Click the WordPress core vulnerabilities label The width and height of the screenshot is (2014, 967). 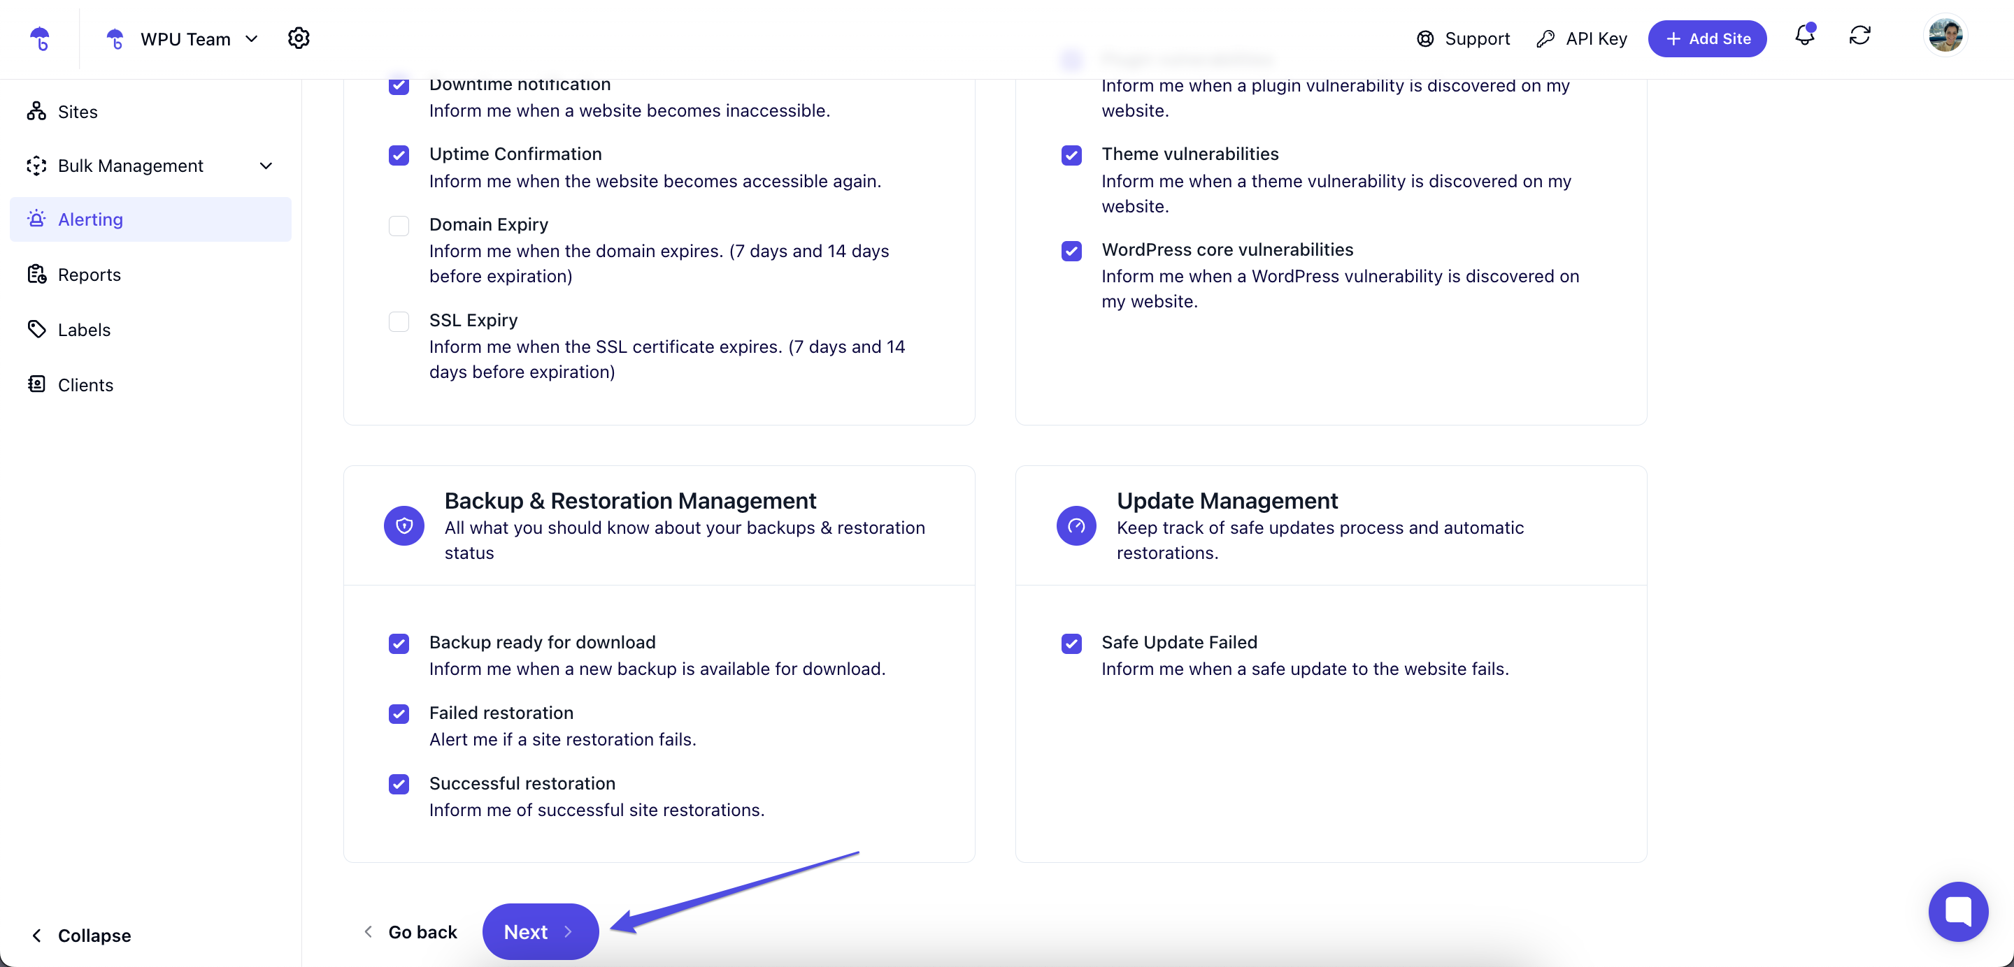[1227, 249]
